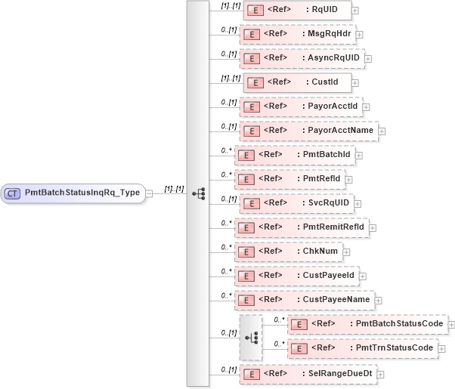
Task: Select the PmtRefId element name
Action: (x=321, y=178)
